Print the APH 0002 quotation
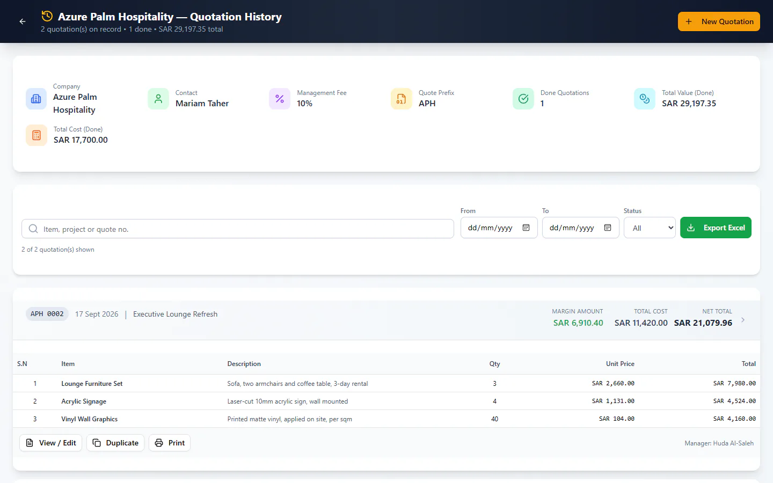The height and width of the screenshot is (483, 773). (170, 443)
